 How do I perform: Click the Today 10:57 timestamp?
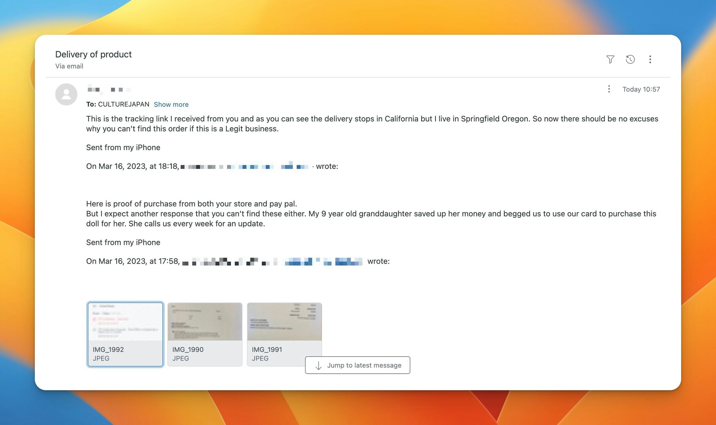[641, 89]
